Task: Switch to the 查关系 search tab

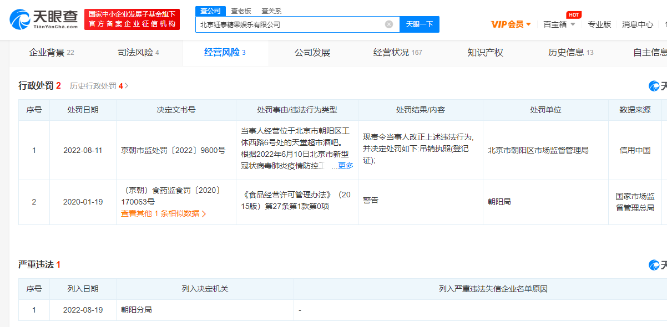Action: tap(271, 11)
